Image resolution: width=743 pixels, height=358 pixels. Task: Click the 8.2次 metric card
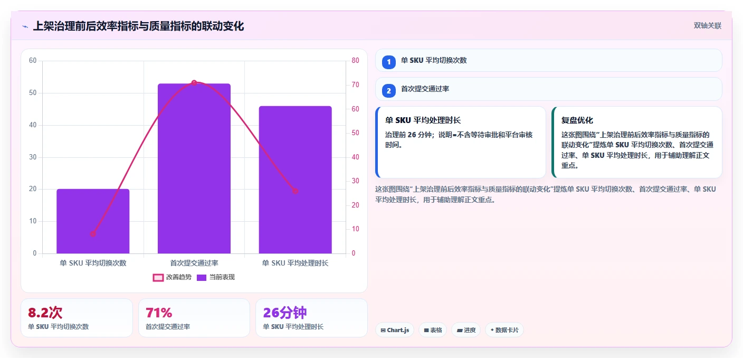click(77, 318)
